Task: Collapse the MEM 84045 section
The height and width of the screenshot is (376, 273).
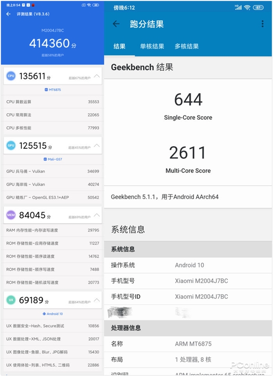Action: tap(97, 215)
